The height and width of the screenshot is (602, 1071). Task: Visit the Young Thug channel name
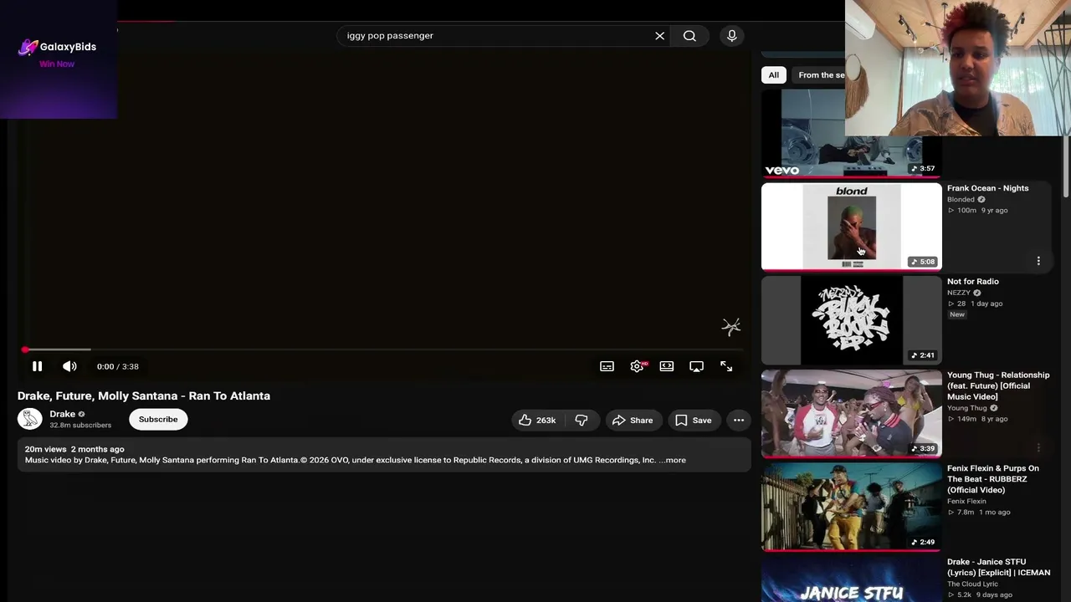966,408
